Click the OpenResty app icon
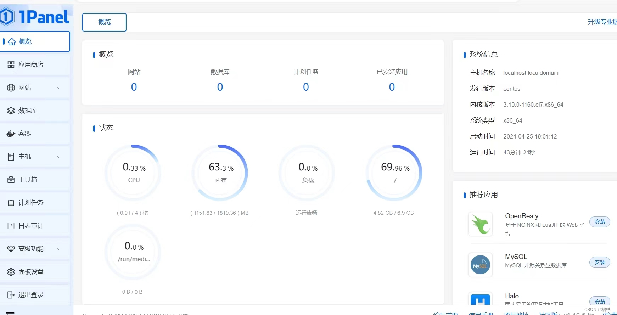The width and height of the screenshot is (617, 315). point(480,224)
